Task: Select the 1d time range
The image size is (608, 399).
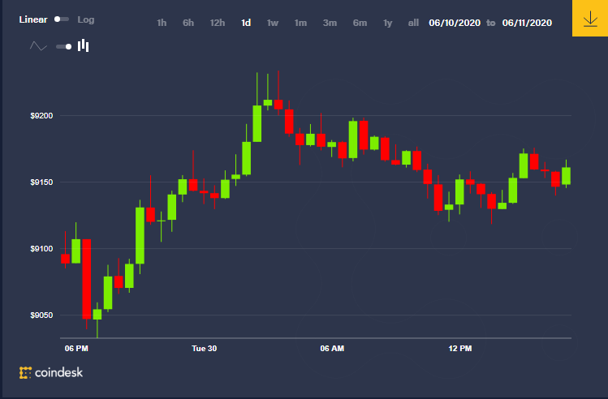Action: coord(246,23)
